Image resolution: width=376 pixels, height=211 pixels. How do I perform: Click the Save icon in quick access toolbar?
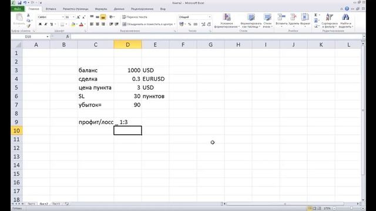19,3
